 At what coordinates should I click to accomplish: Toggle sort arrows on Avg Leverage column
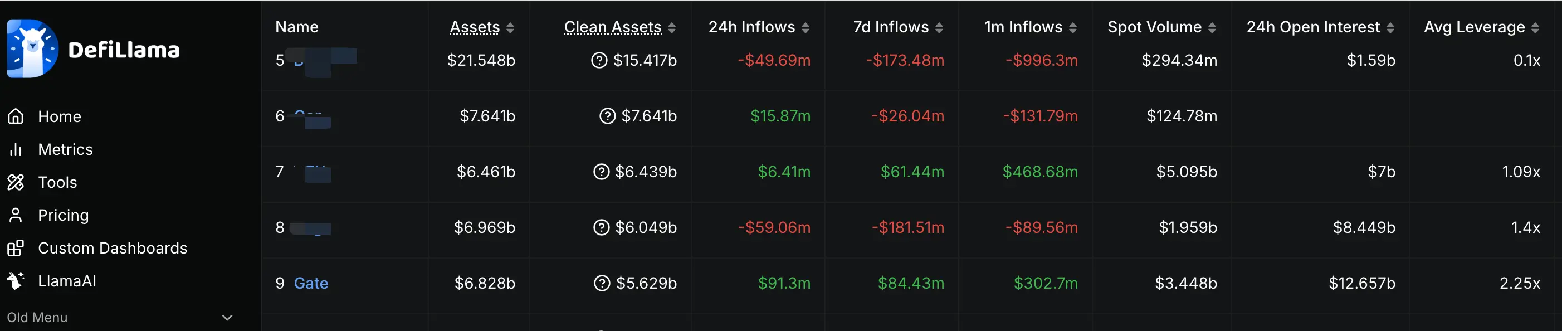point(1535,28)
